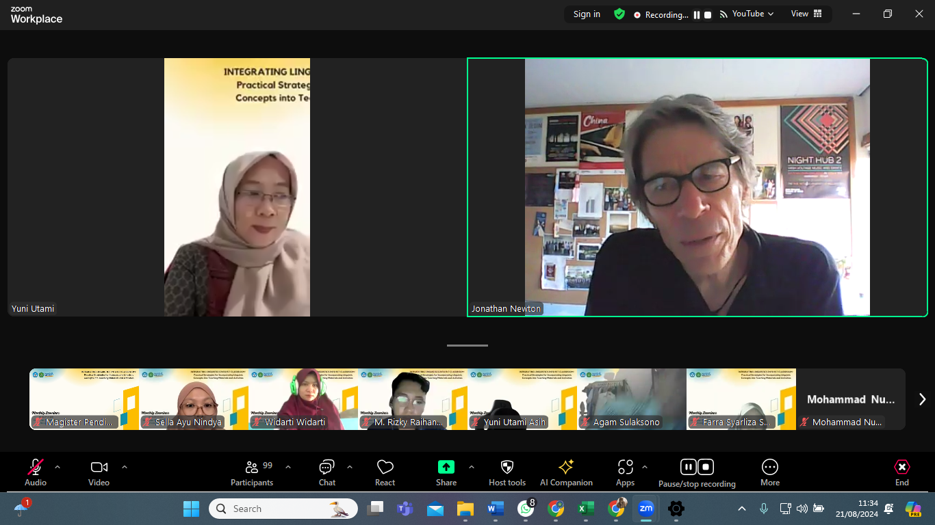Viewport: 935px width, 525px height.
Task: Open the Participants panel
Action: [251, 472]
